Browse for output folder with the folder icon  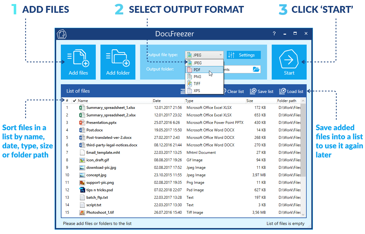point(256,69)
